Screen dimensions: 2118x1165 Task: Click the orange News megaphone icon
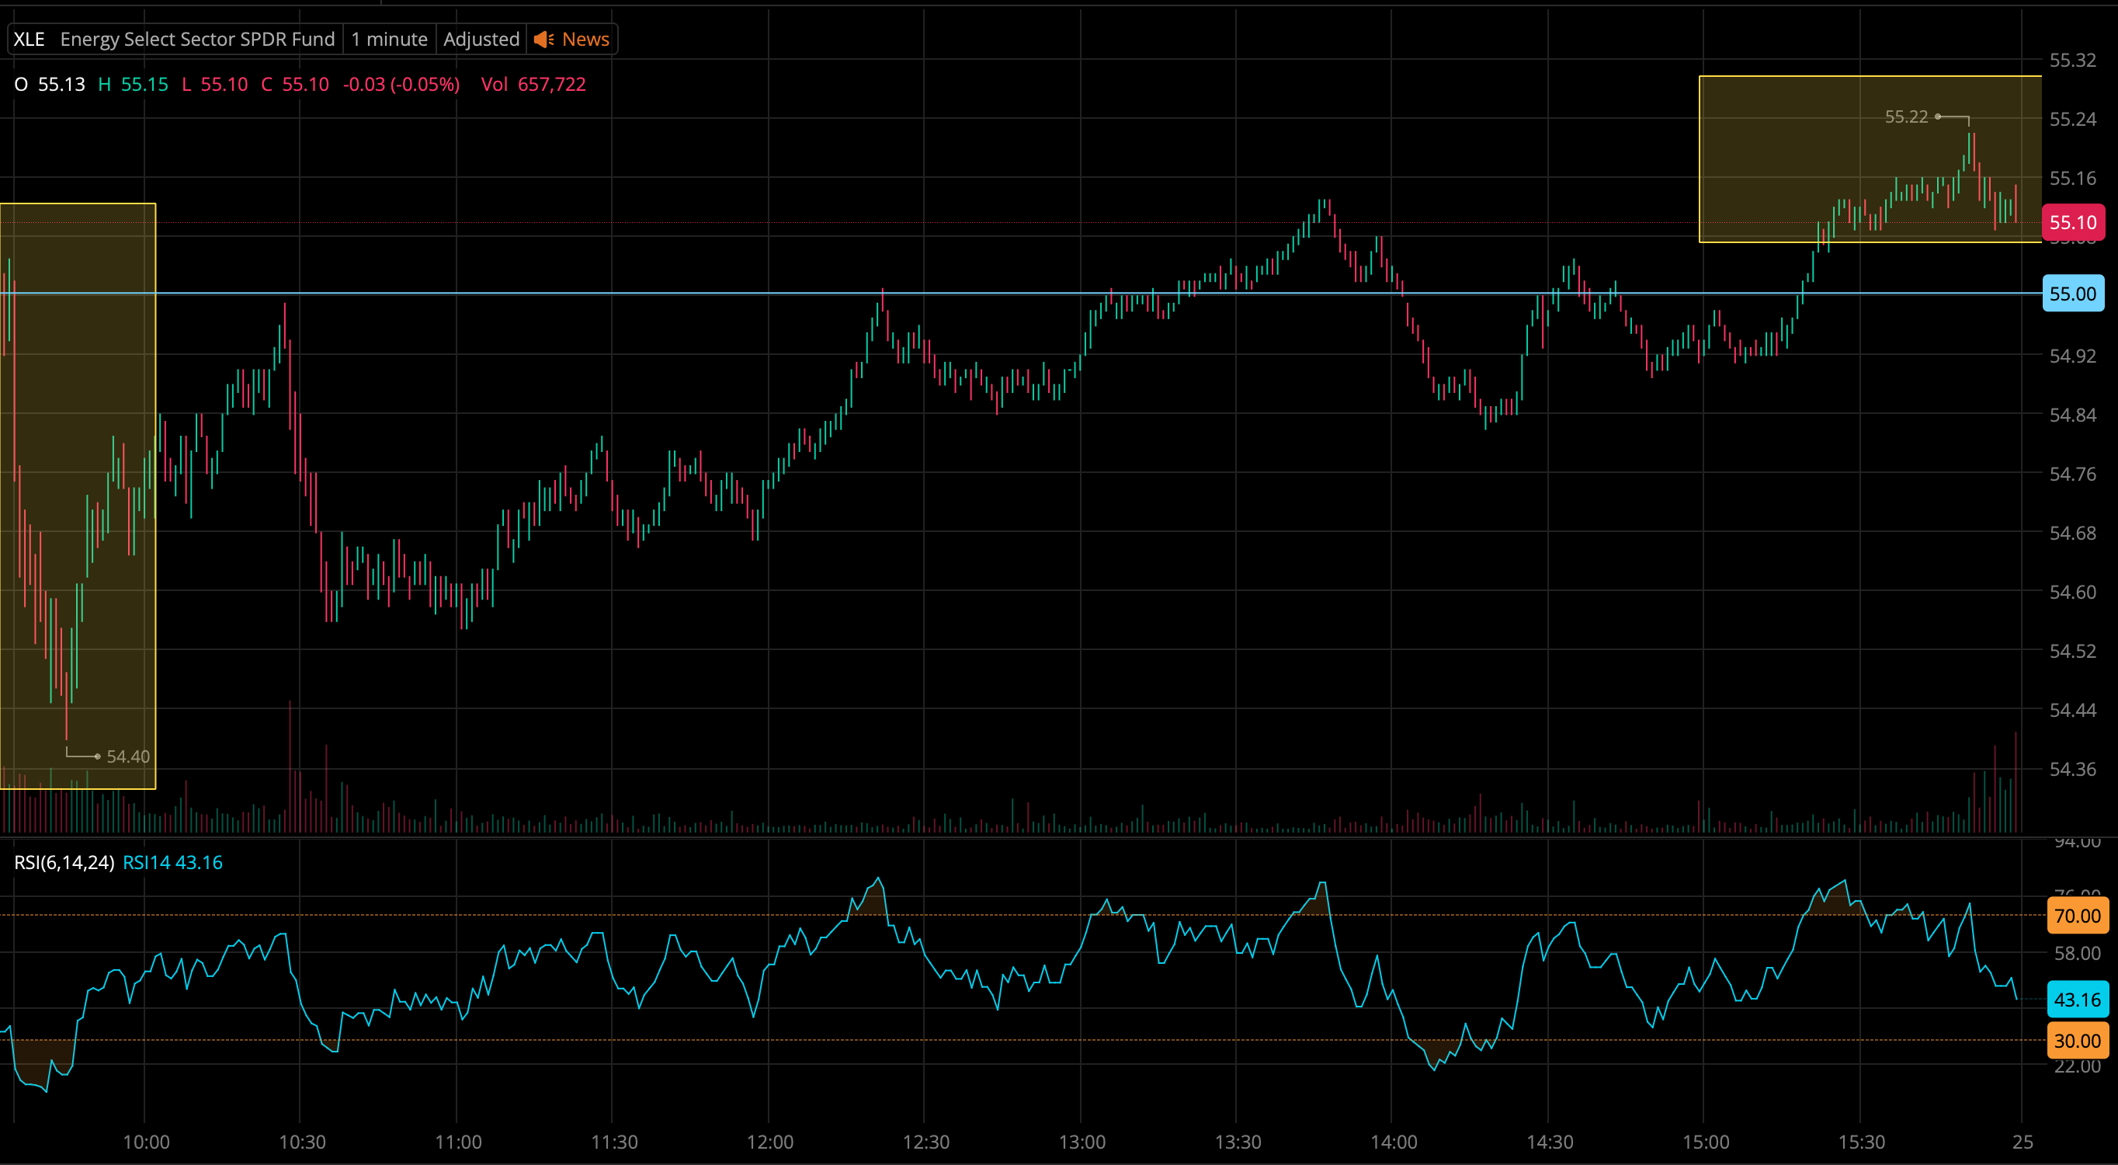click(543, 40)
